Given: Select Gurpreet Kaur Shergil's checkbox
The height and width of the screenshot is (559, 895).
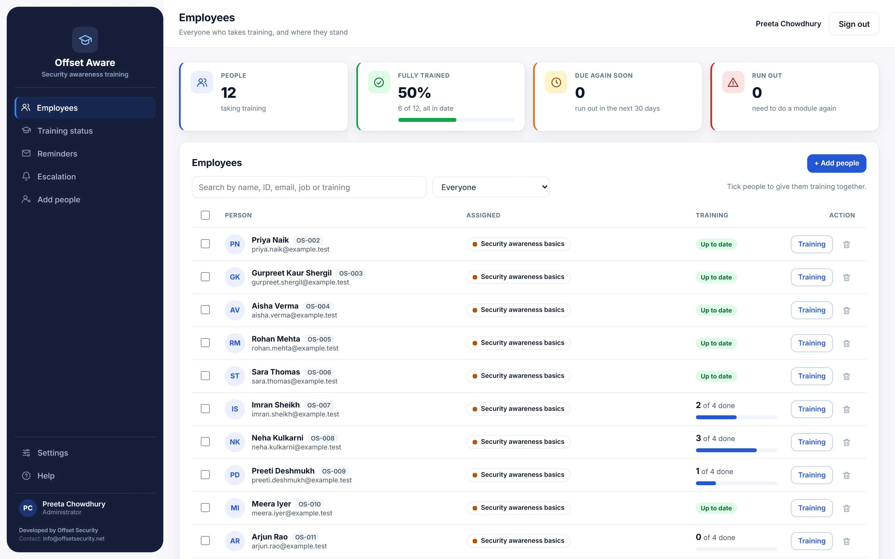Looking at the screenshot, I should pyautogui.click(x=205, y=276).
